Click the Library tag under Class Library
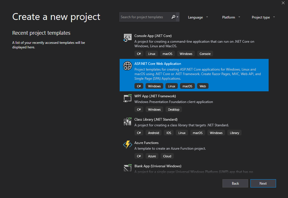Image resolution: width=288 pixels, height=198 pixels. point(234,133)
